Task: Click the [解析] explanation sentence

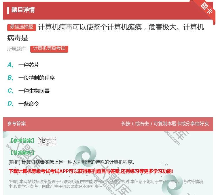Action: pos(72,162)
